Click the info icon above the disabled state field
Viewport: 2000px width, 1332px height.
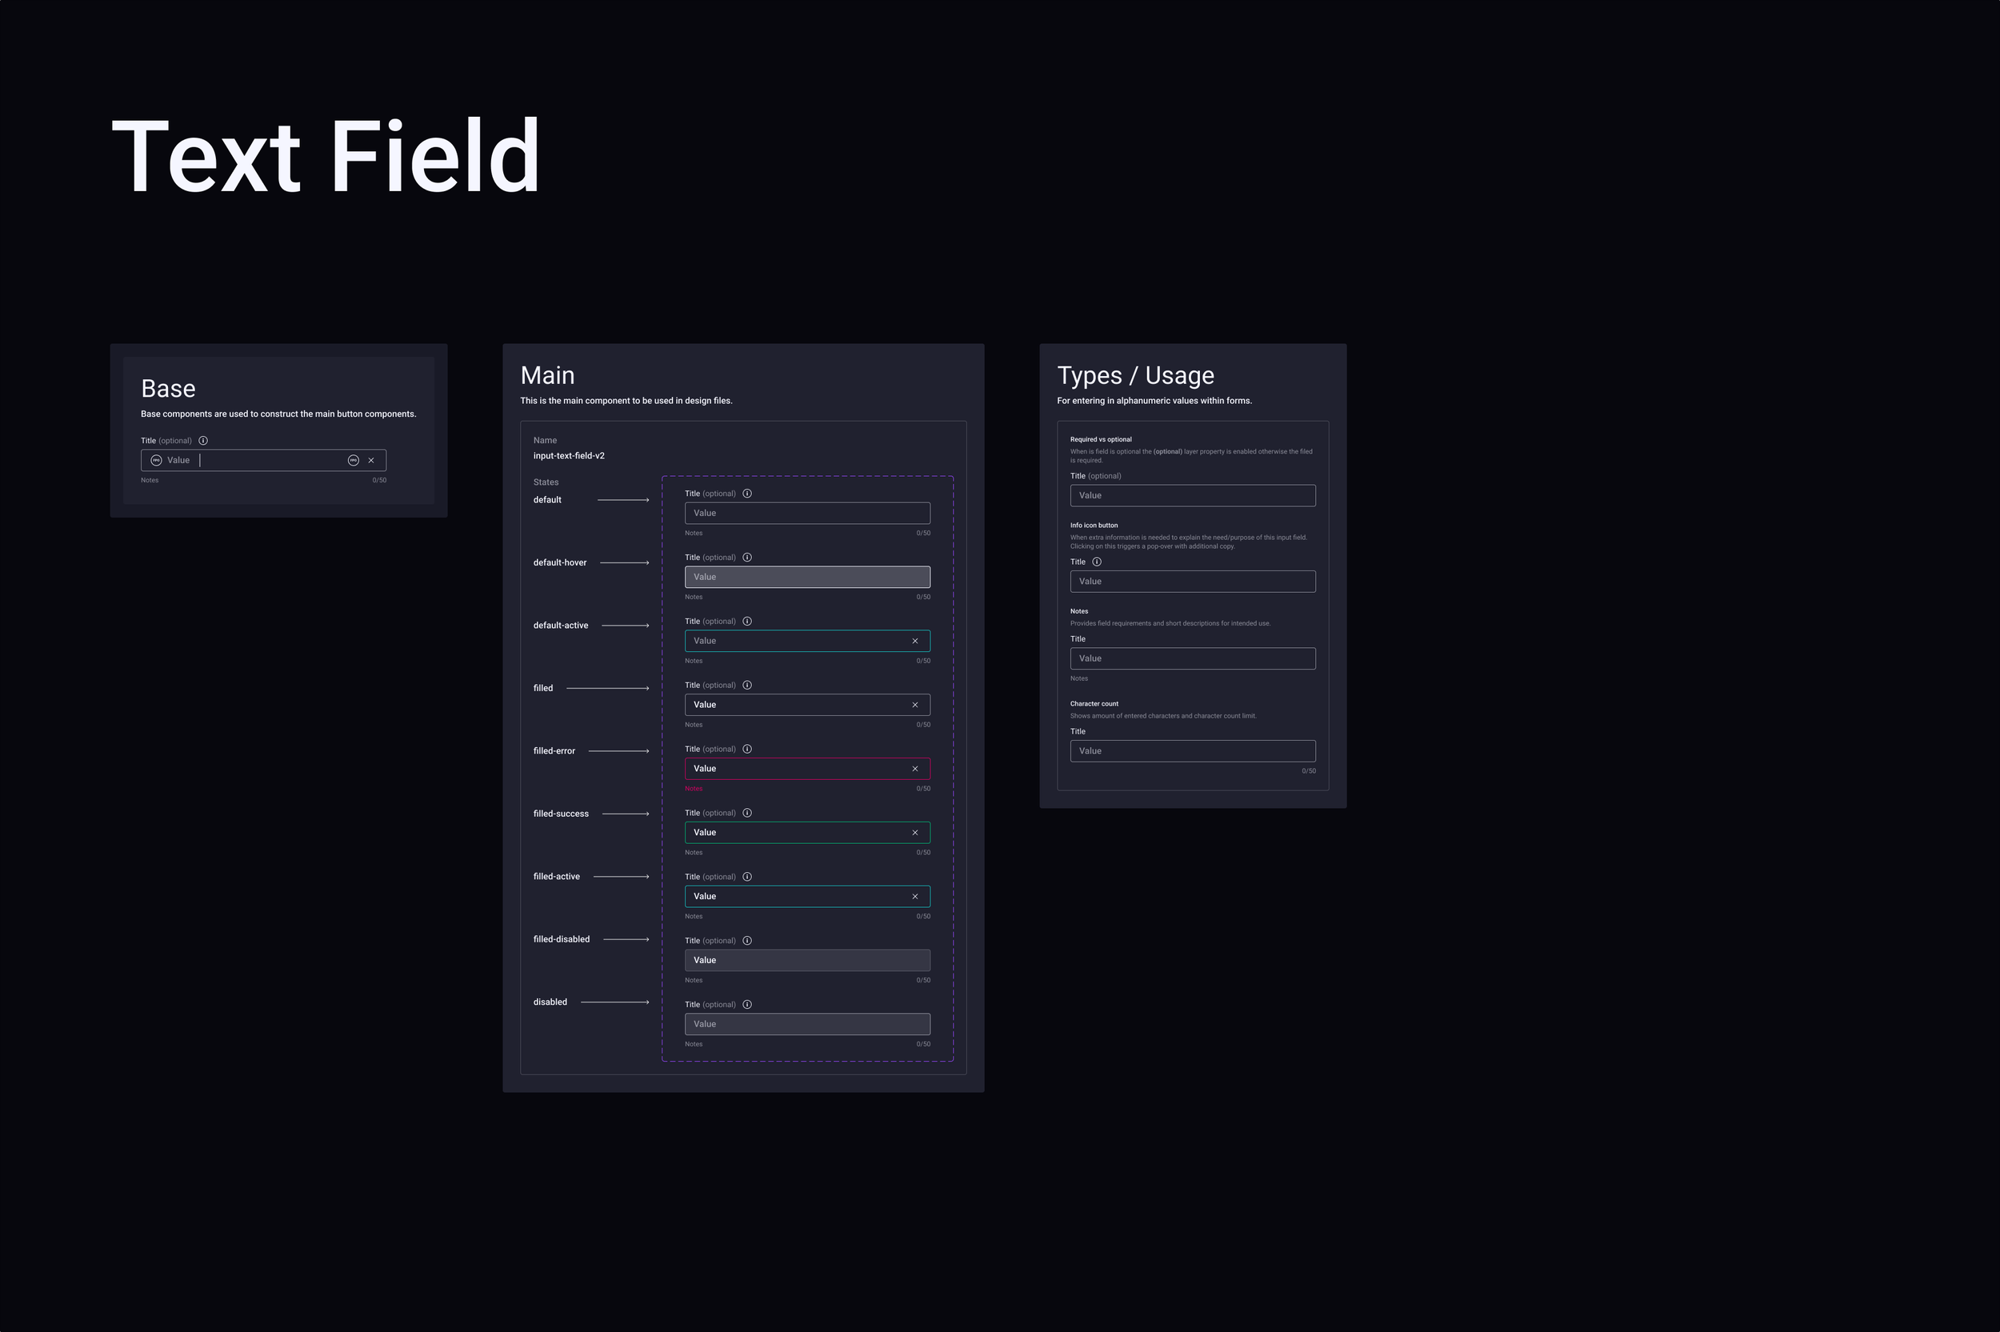(x=747, y=1004)
